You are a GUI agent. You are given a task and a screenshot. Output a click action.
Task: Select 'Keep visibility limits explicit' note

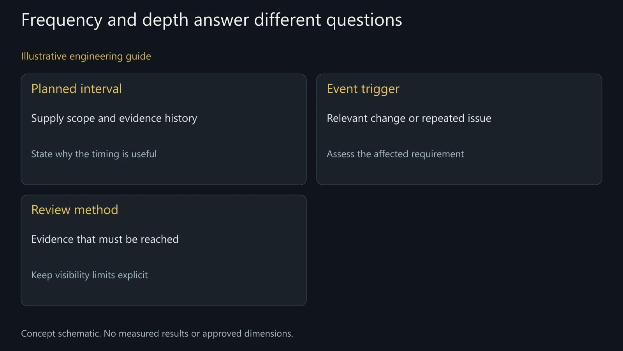tap(90, 275)
